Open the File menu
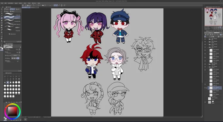The width and height of the screenshot is (223, 122). (2, 3)
